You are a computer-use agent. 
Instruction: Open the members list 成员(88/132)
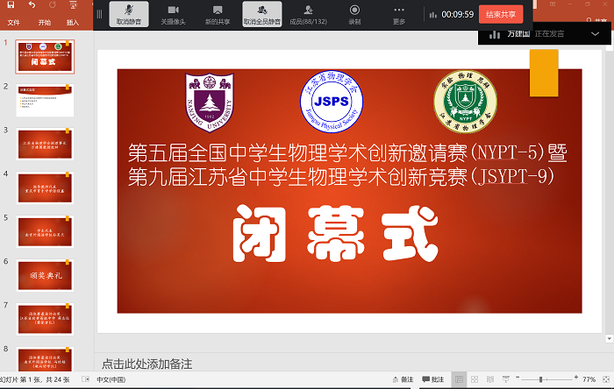(x=308, y=14)
